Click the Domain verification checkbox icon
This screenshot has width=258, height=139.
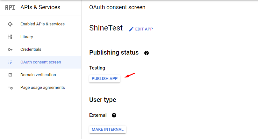click(x=10, y=75)
